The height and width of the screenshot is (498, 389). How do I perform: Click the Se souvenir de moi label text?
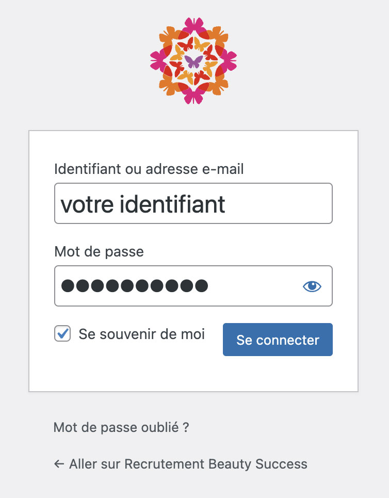tap(142, 334)
